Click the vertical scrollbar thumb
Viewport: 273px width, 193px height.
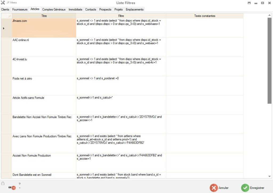click(269, 61)
